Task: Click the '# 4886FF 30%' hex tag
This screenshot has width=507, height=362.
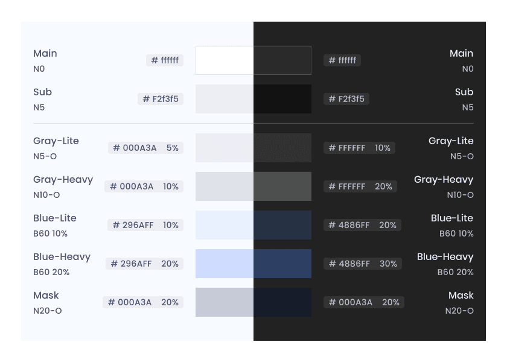Action: click(363, 264)
